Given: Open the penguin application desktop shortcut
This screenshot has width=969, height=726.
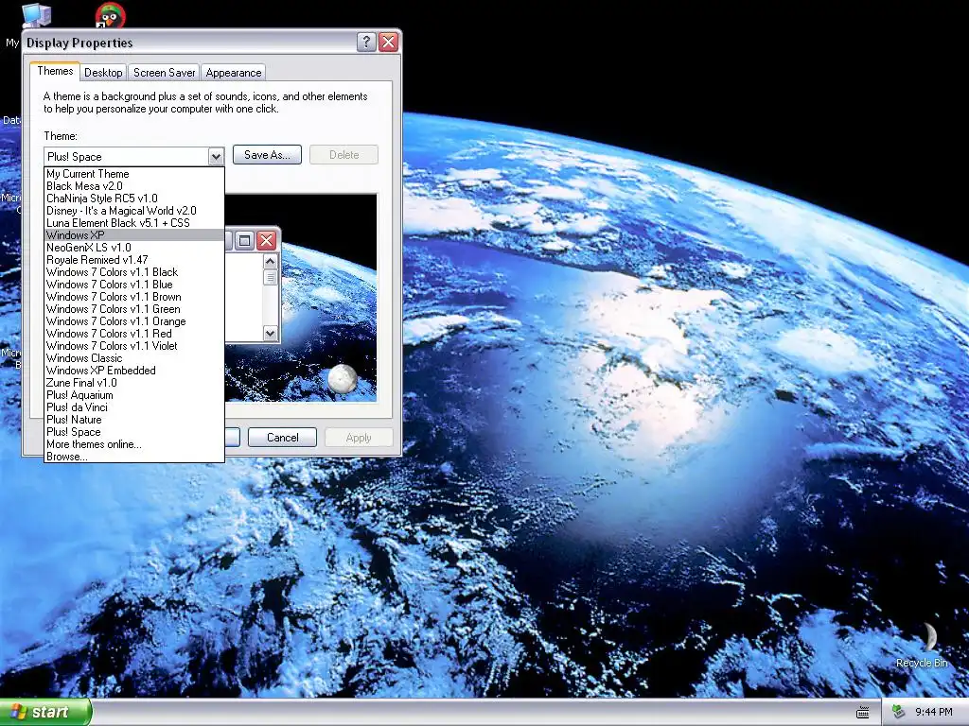Looking at the screenshot, I should coord(111,15).
